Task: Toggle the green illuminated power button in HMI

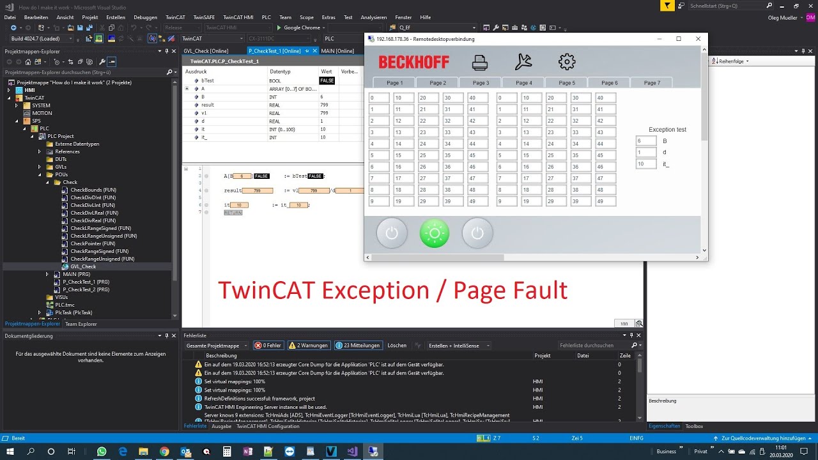Action: click(x=435, y=233)
